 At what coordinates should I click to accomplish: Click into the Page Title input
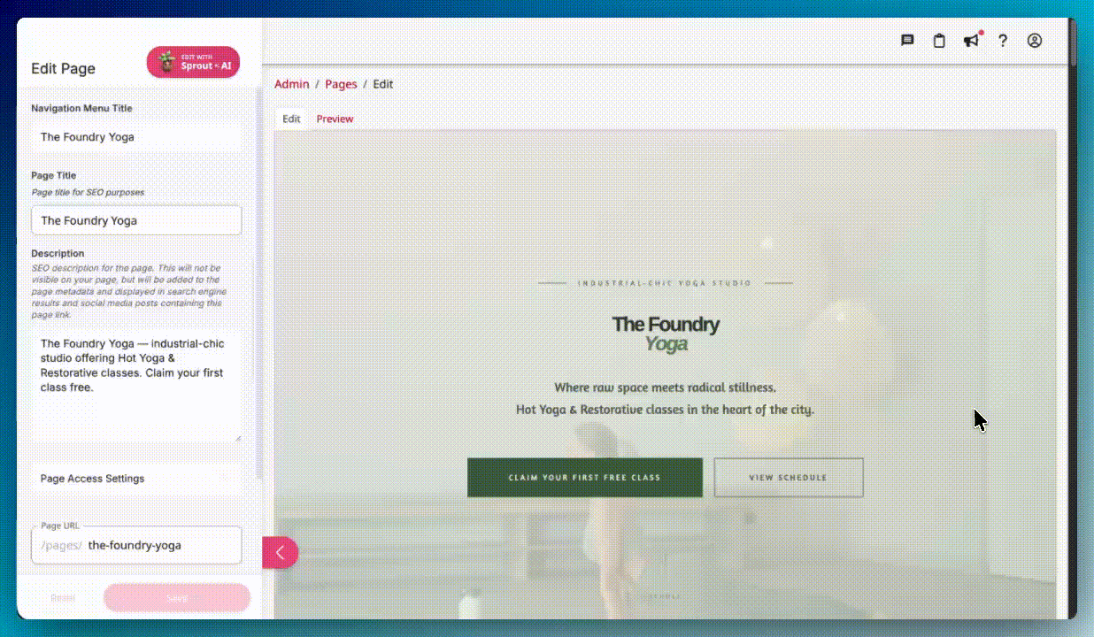[136, 220]
